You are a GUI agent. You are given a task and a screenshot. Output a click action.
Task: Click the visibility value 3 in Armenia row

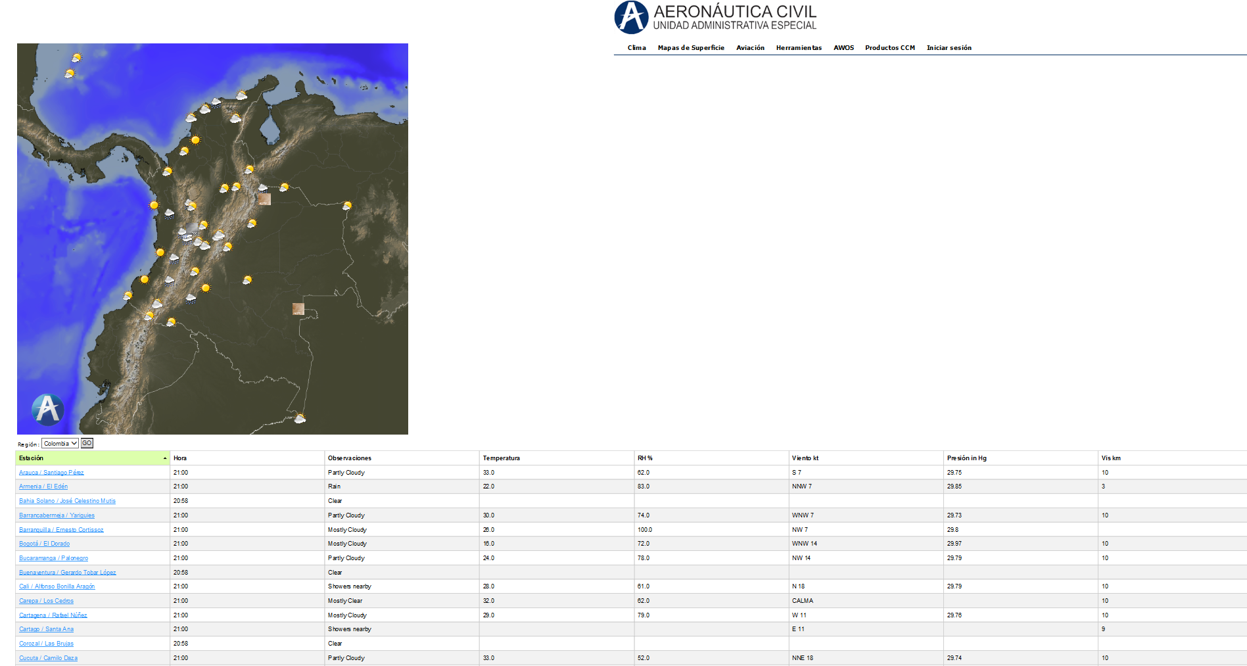pyautogui.click(x=1103, y=487)
